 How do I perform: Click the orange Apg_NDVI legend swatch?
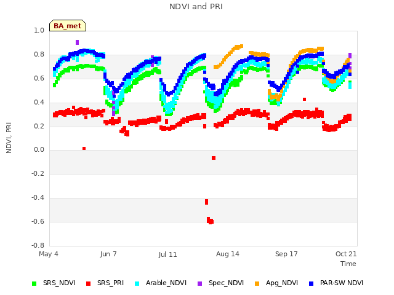[x=257, y=283]
